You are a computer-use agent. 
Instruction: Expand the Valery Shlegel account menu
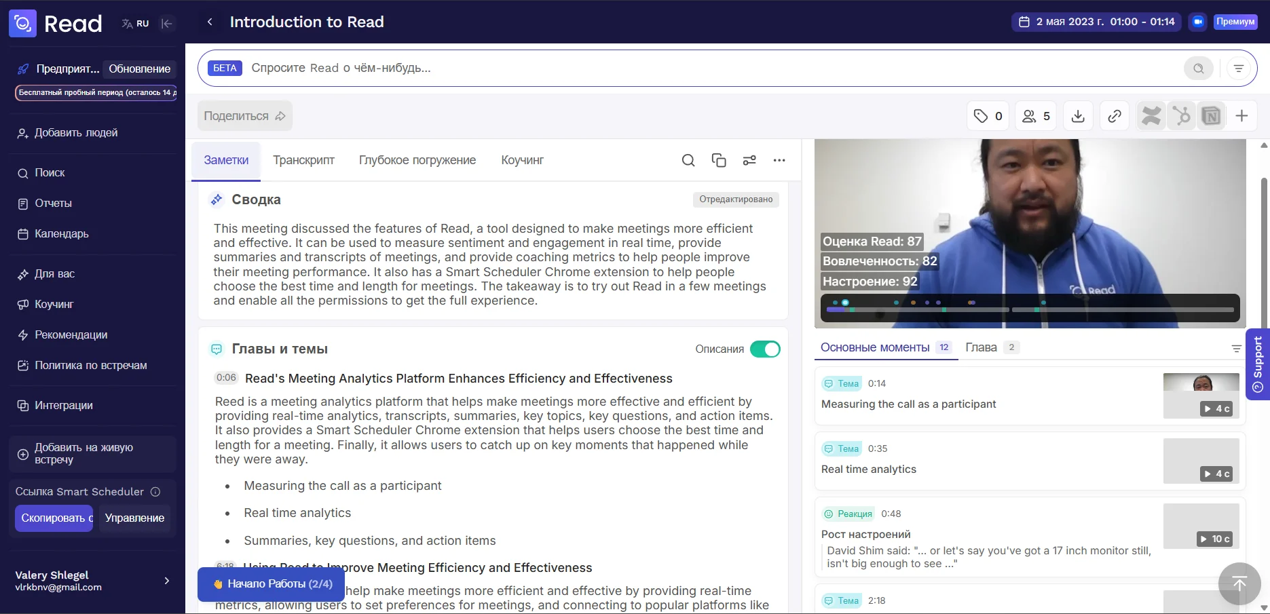[x=166, y=581]
